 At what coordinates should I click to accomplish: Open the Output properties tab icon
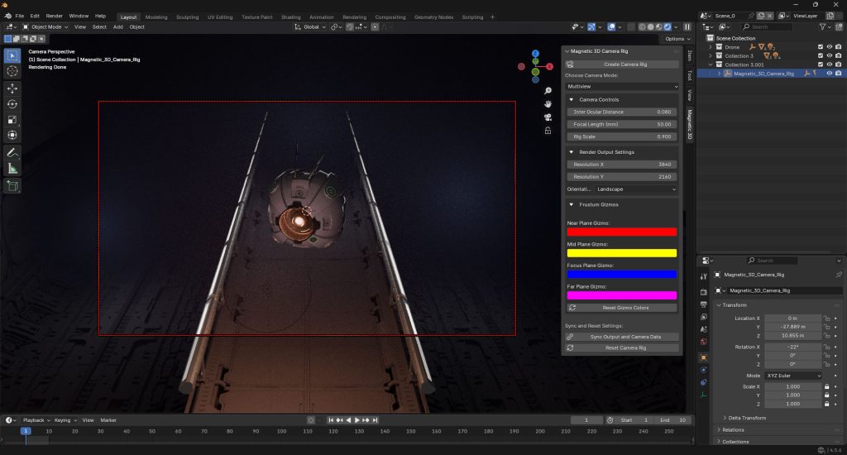coord(703,304)
